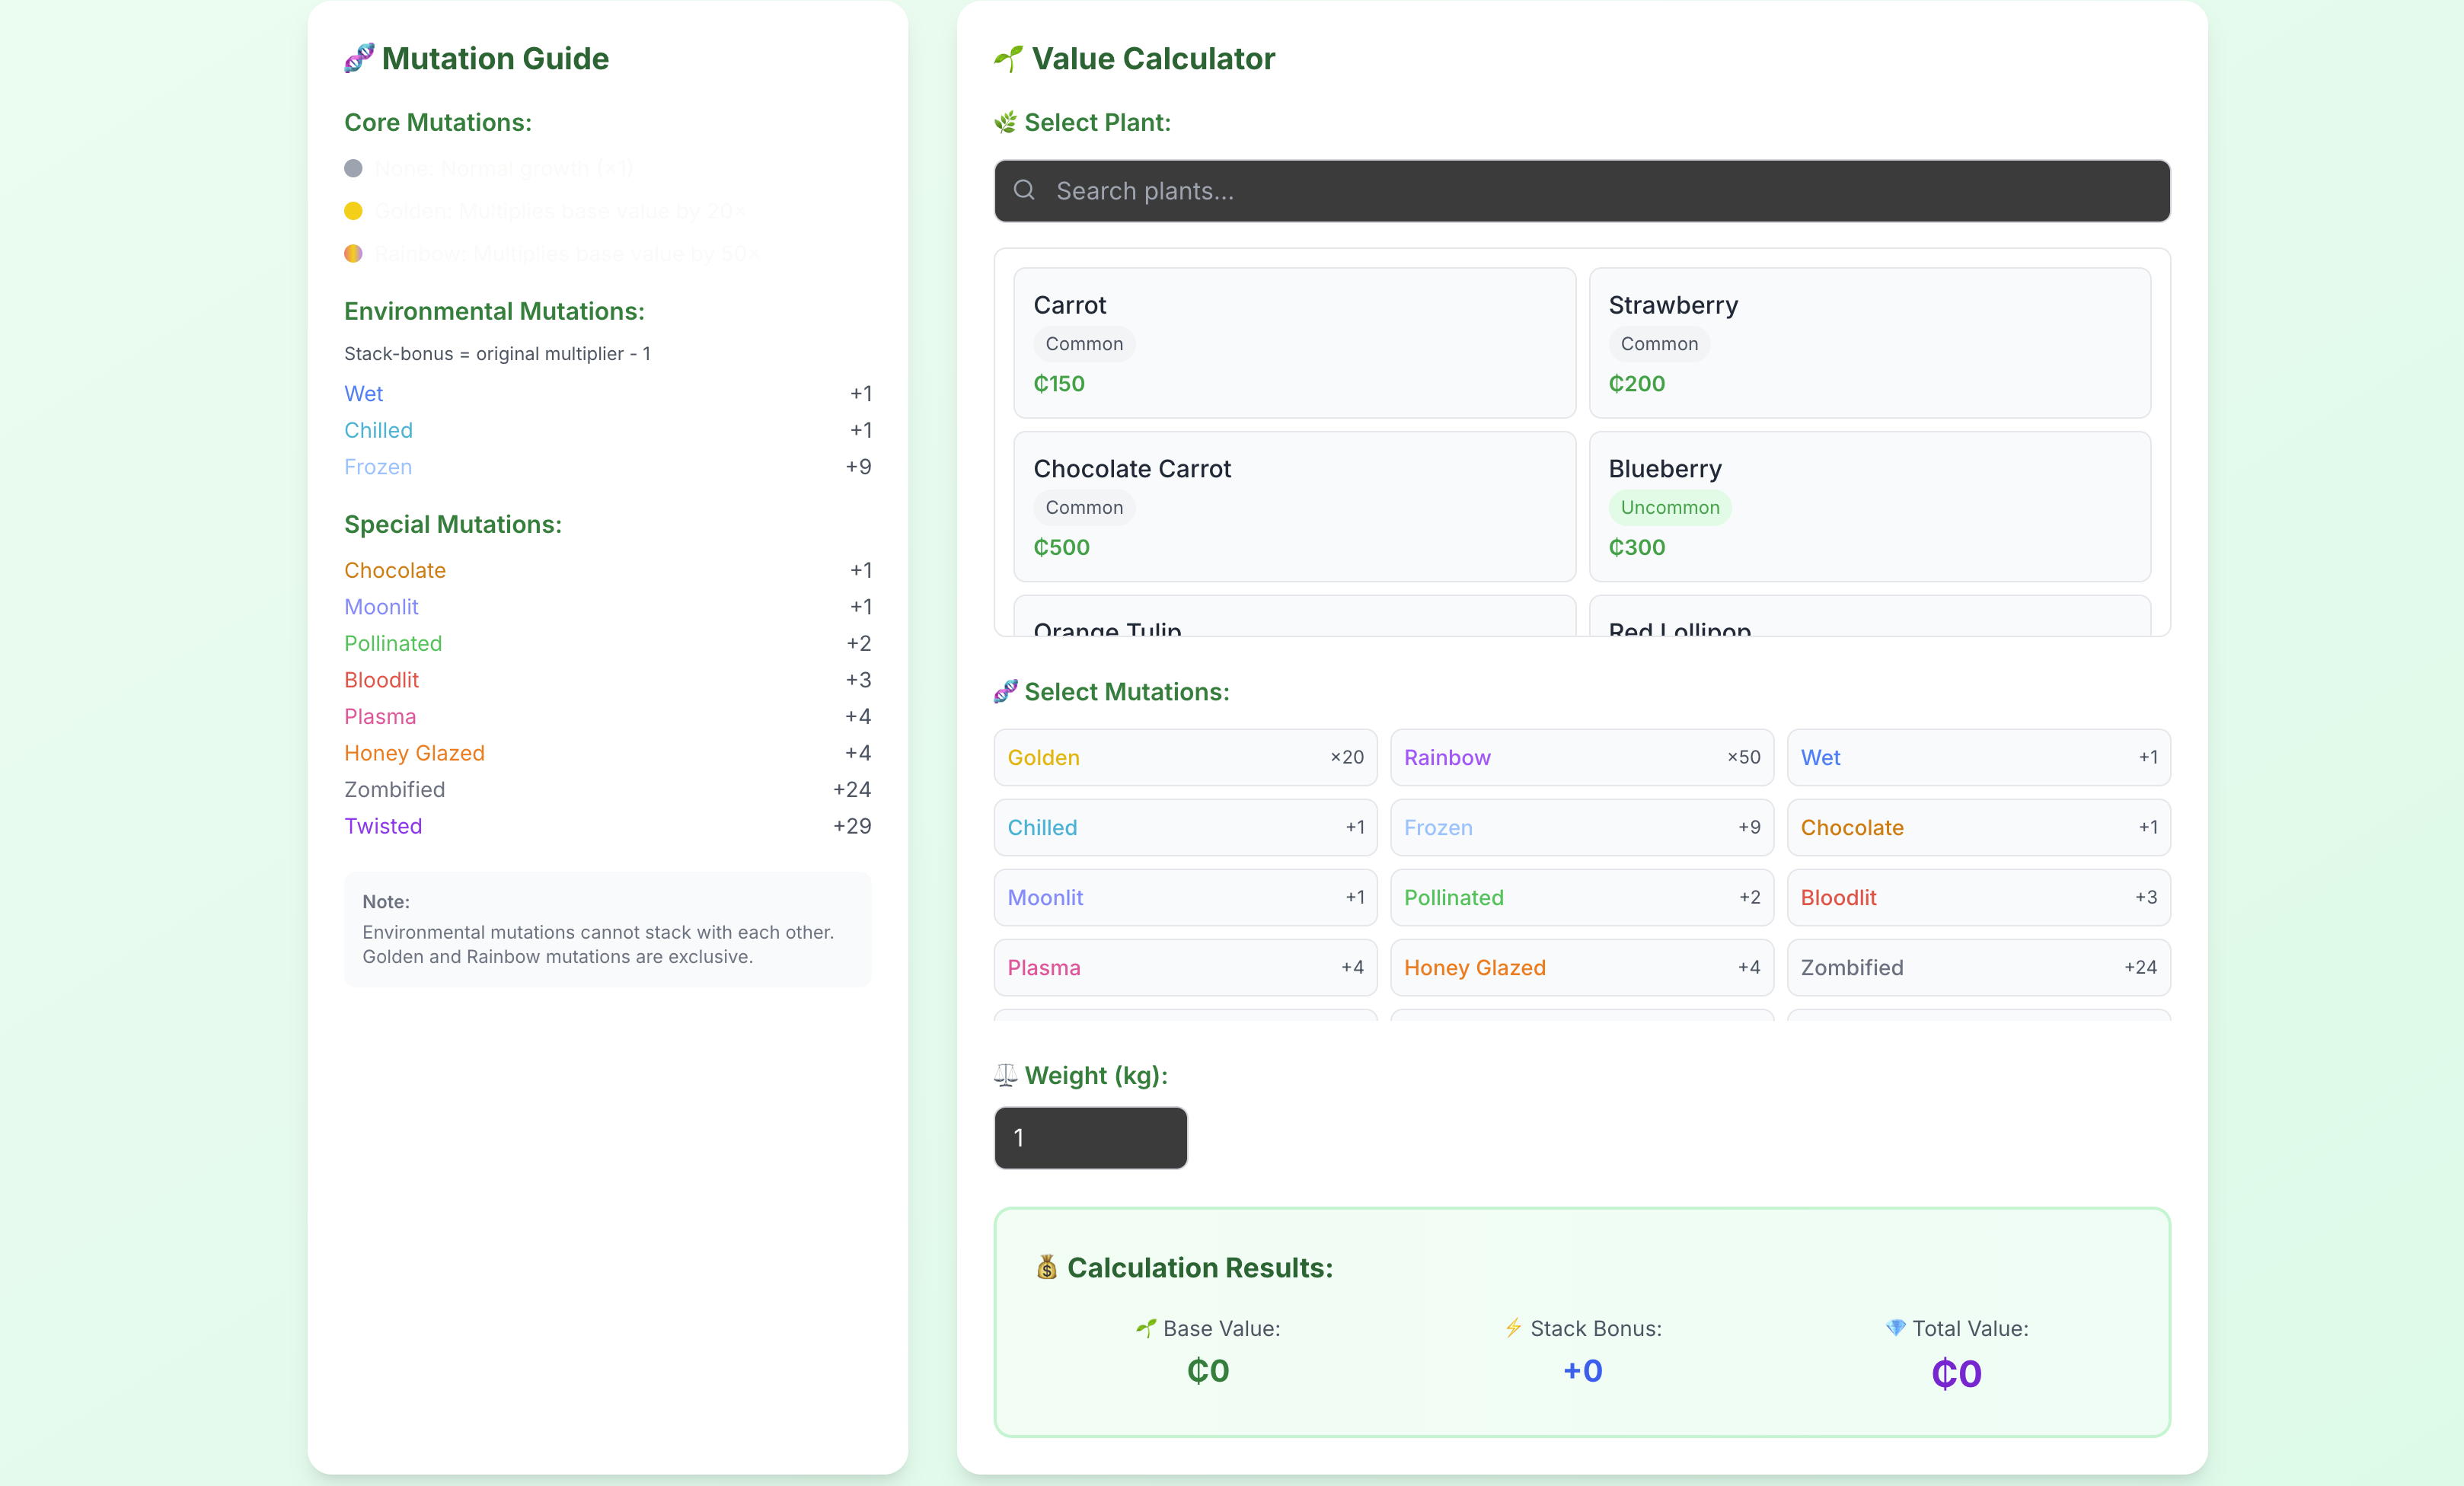Click the DNA icon beside Mutation Guide
Viewport: 2464px width, 1486px height.
click(359, 58)
